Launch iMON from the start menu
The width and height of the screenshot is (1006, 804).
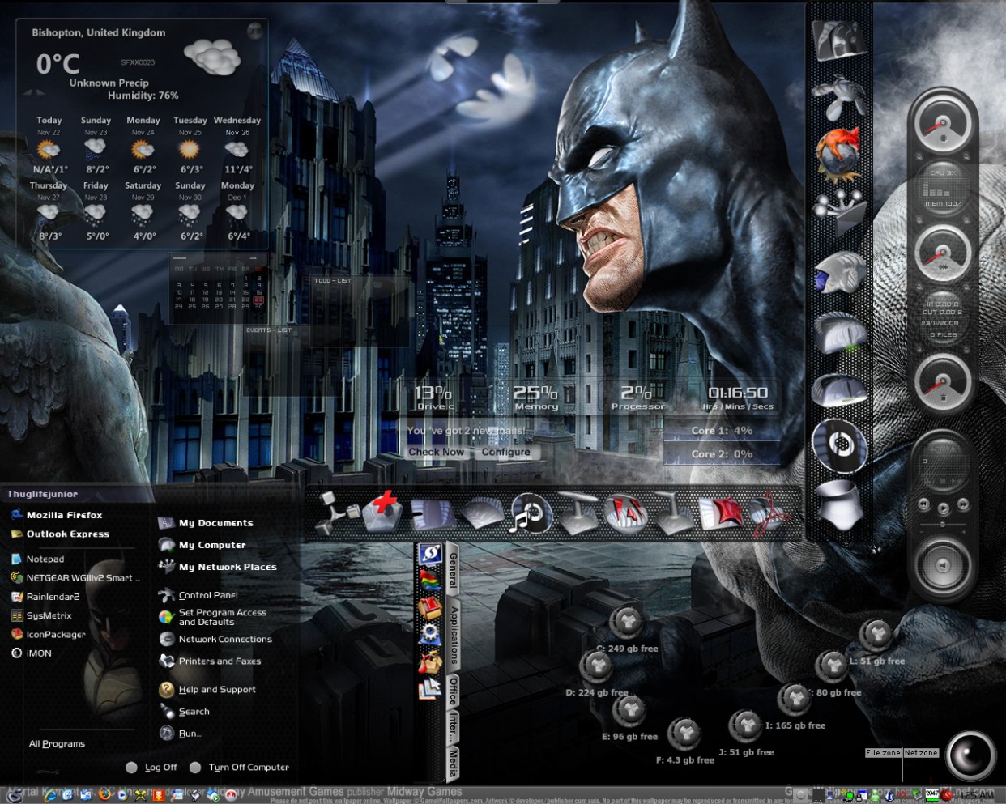coord(32,653)
